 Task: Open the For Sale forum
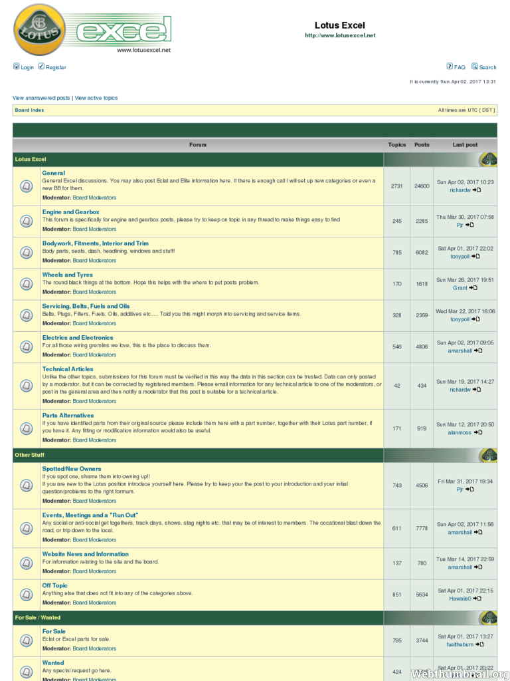click(54, 631)
